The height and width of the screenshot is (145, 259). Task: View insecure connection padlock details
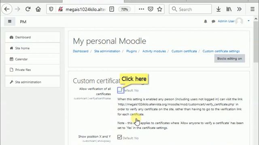60,9
